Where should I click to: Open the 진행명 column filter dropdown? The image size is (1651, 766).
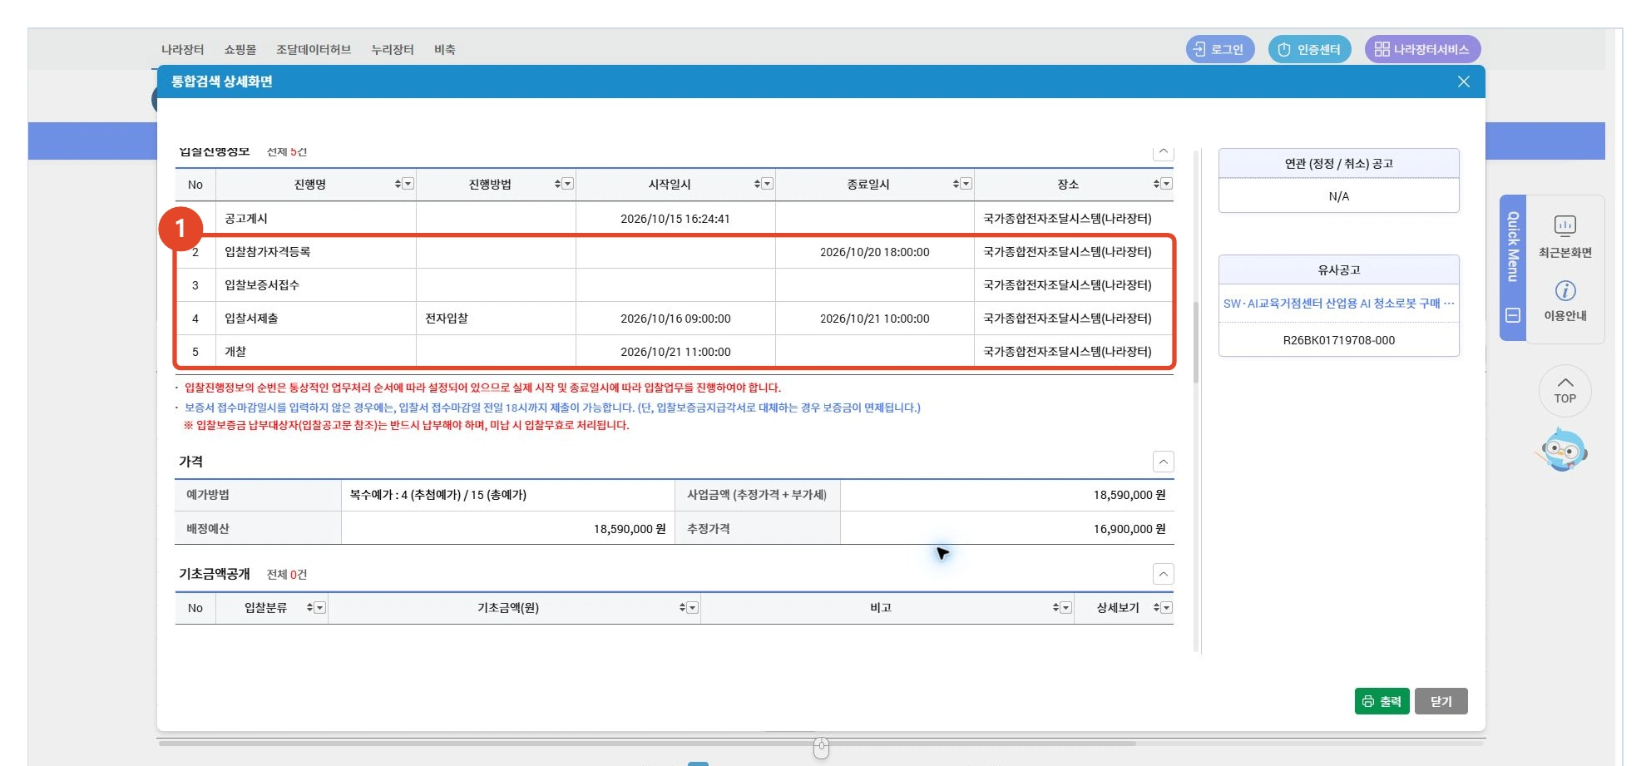pyautogui.click(x=408, y=184)
